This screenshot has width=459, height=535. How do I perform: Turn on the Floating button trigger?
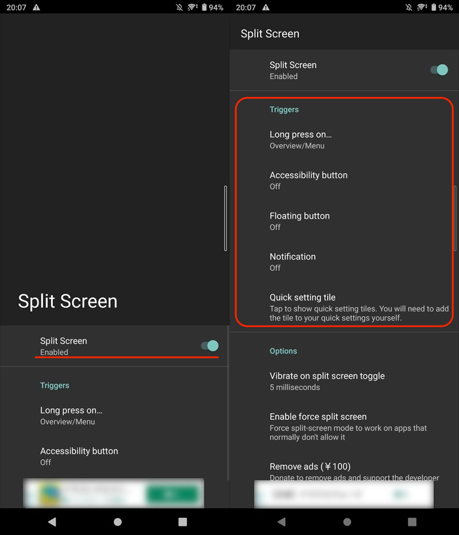pyautogui.click(x=344, y=221)
